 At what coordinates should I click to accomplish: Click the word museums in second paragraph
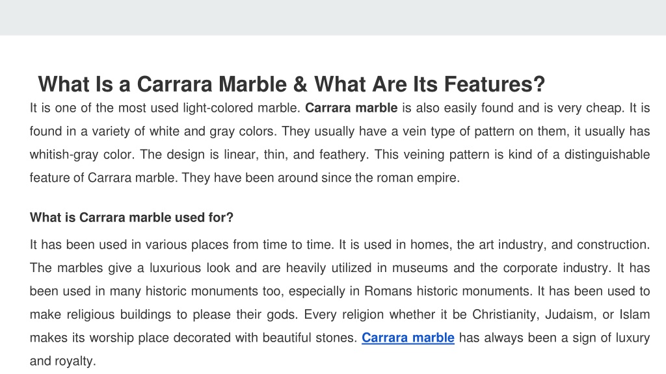(420, 268)
